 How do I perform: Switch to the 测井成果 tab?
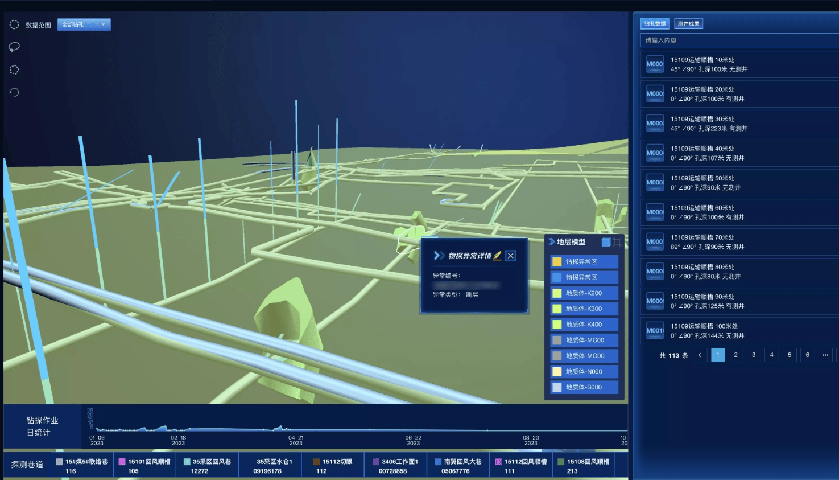coord(688,24)
